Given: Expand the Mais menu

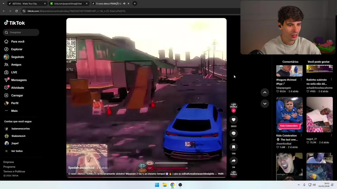Looking at the screenshot, I should pyautogui.click(x=14, y=111).
